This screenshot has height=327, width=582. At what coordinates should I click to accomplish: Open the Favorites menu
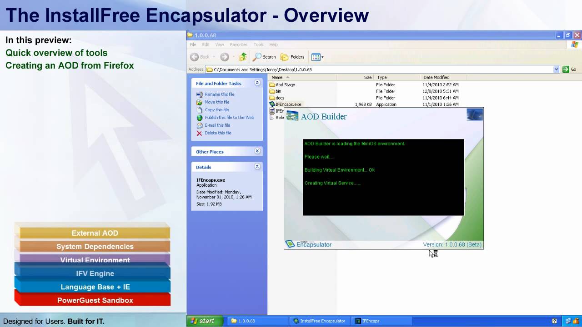[x=239, y=45]
